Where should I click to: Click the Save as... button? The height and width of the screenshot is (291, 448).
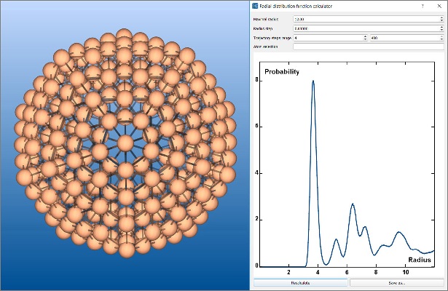pos(396,282)
